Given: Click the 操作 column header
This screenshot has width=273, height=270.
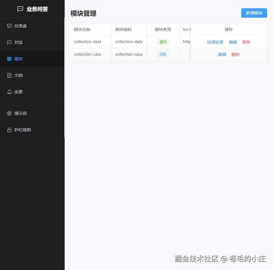Looking at the screenshot, I should point(229,29).
